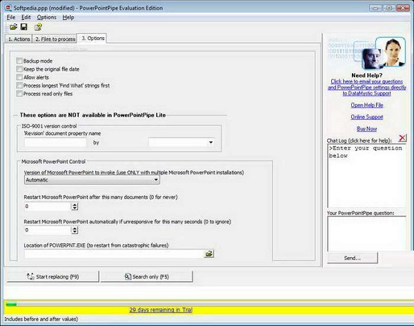Click the Open Help File link

367,105
